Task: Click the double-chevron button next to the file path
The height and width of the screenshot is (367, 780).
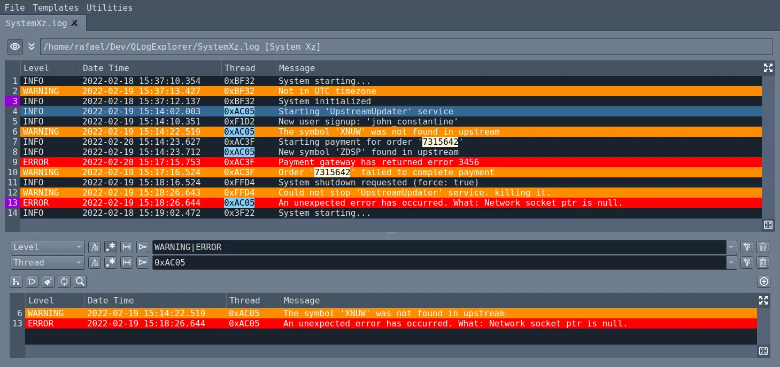Action: click(32, 47)
